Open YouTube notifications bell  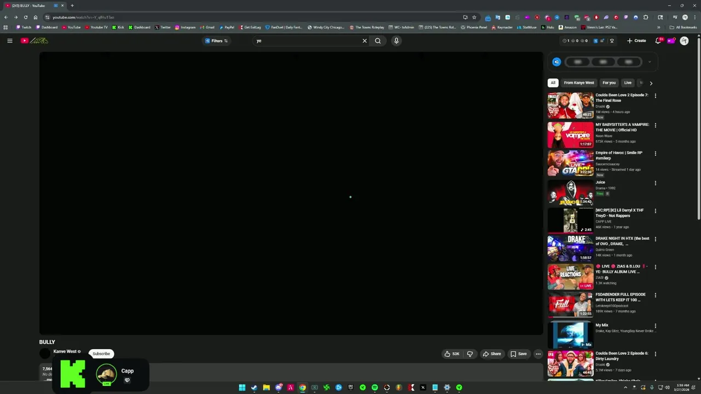pos(659,40)
